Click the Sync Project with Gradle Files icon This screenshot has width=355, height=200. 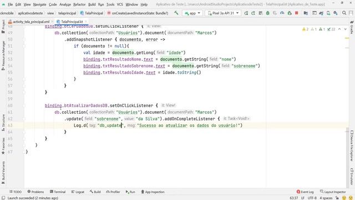321,13
